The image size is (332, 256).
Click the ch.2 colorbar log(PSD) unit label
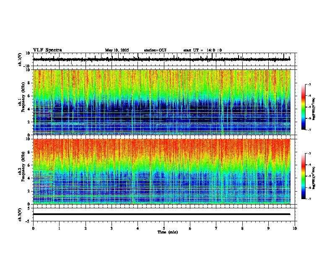[314, 178]
